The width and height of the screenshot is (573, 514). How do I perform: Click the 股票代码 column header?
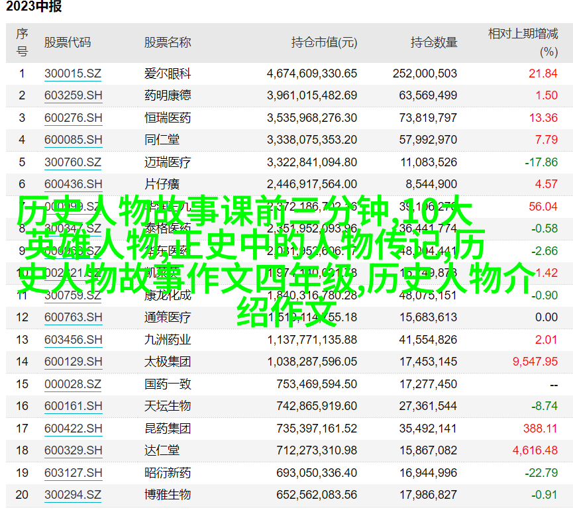68,43
